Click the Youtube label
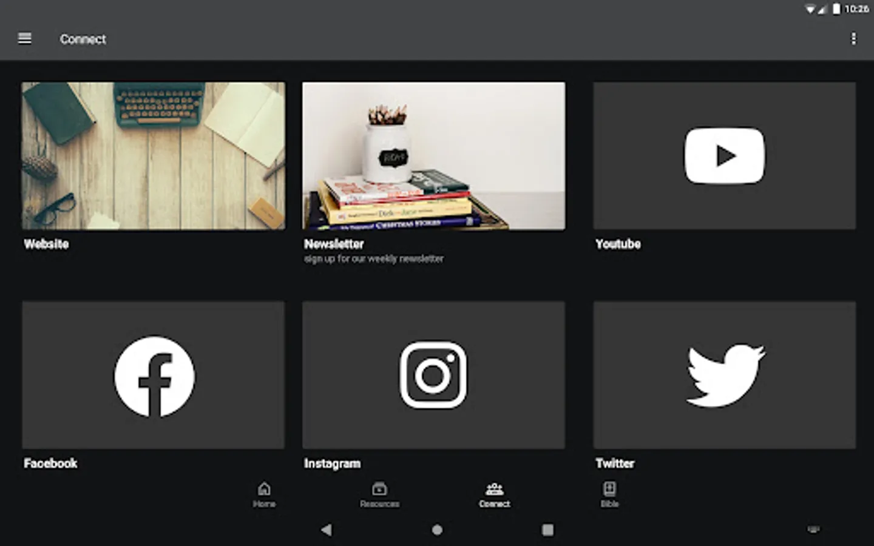The image size is (874, 546). [x=618, y=244]
